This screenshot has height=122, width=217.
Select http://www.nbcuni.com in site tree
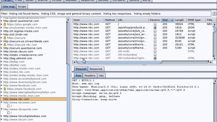pyautogui.click(x=18, y=120)
